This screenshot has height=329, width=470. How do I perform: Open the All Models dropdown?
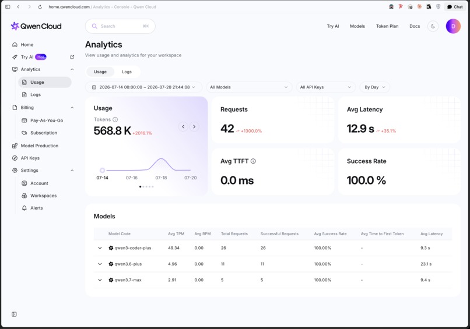(249, 87)
